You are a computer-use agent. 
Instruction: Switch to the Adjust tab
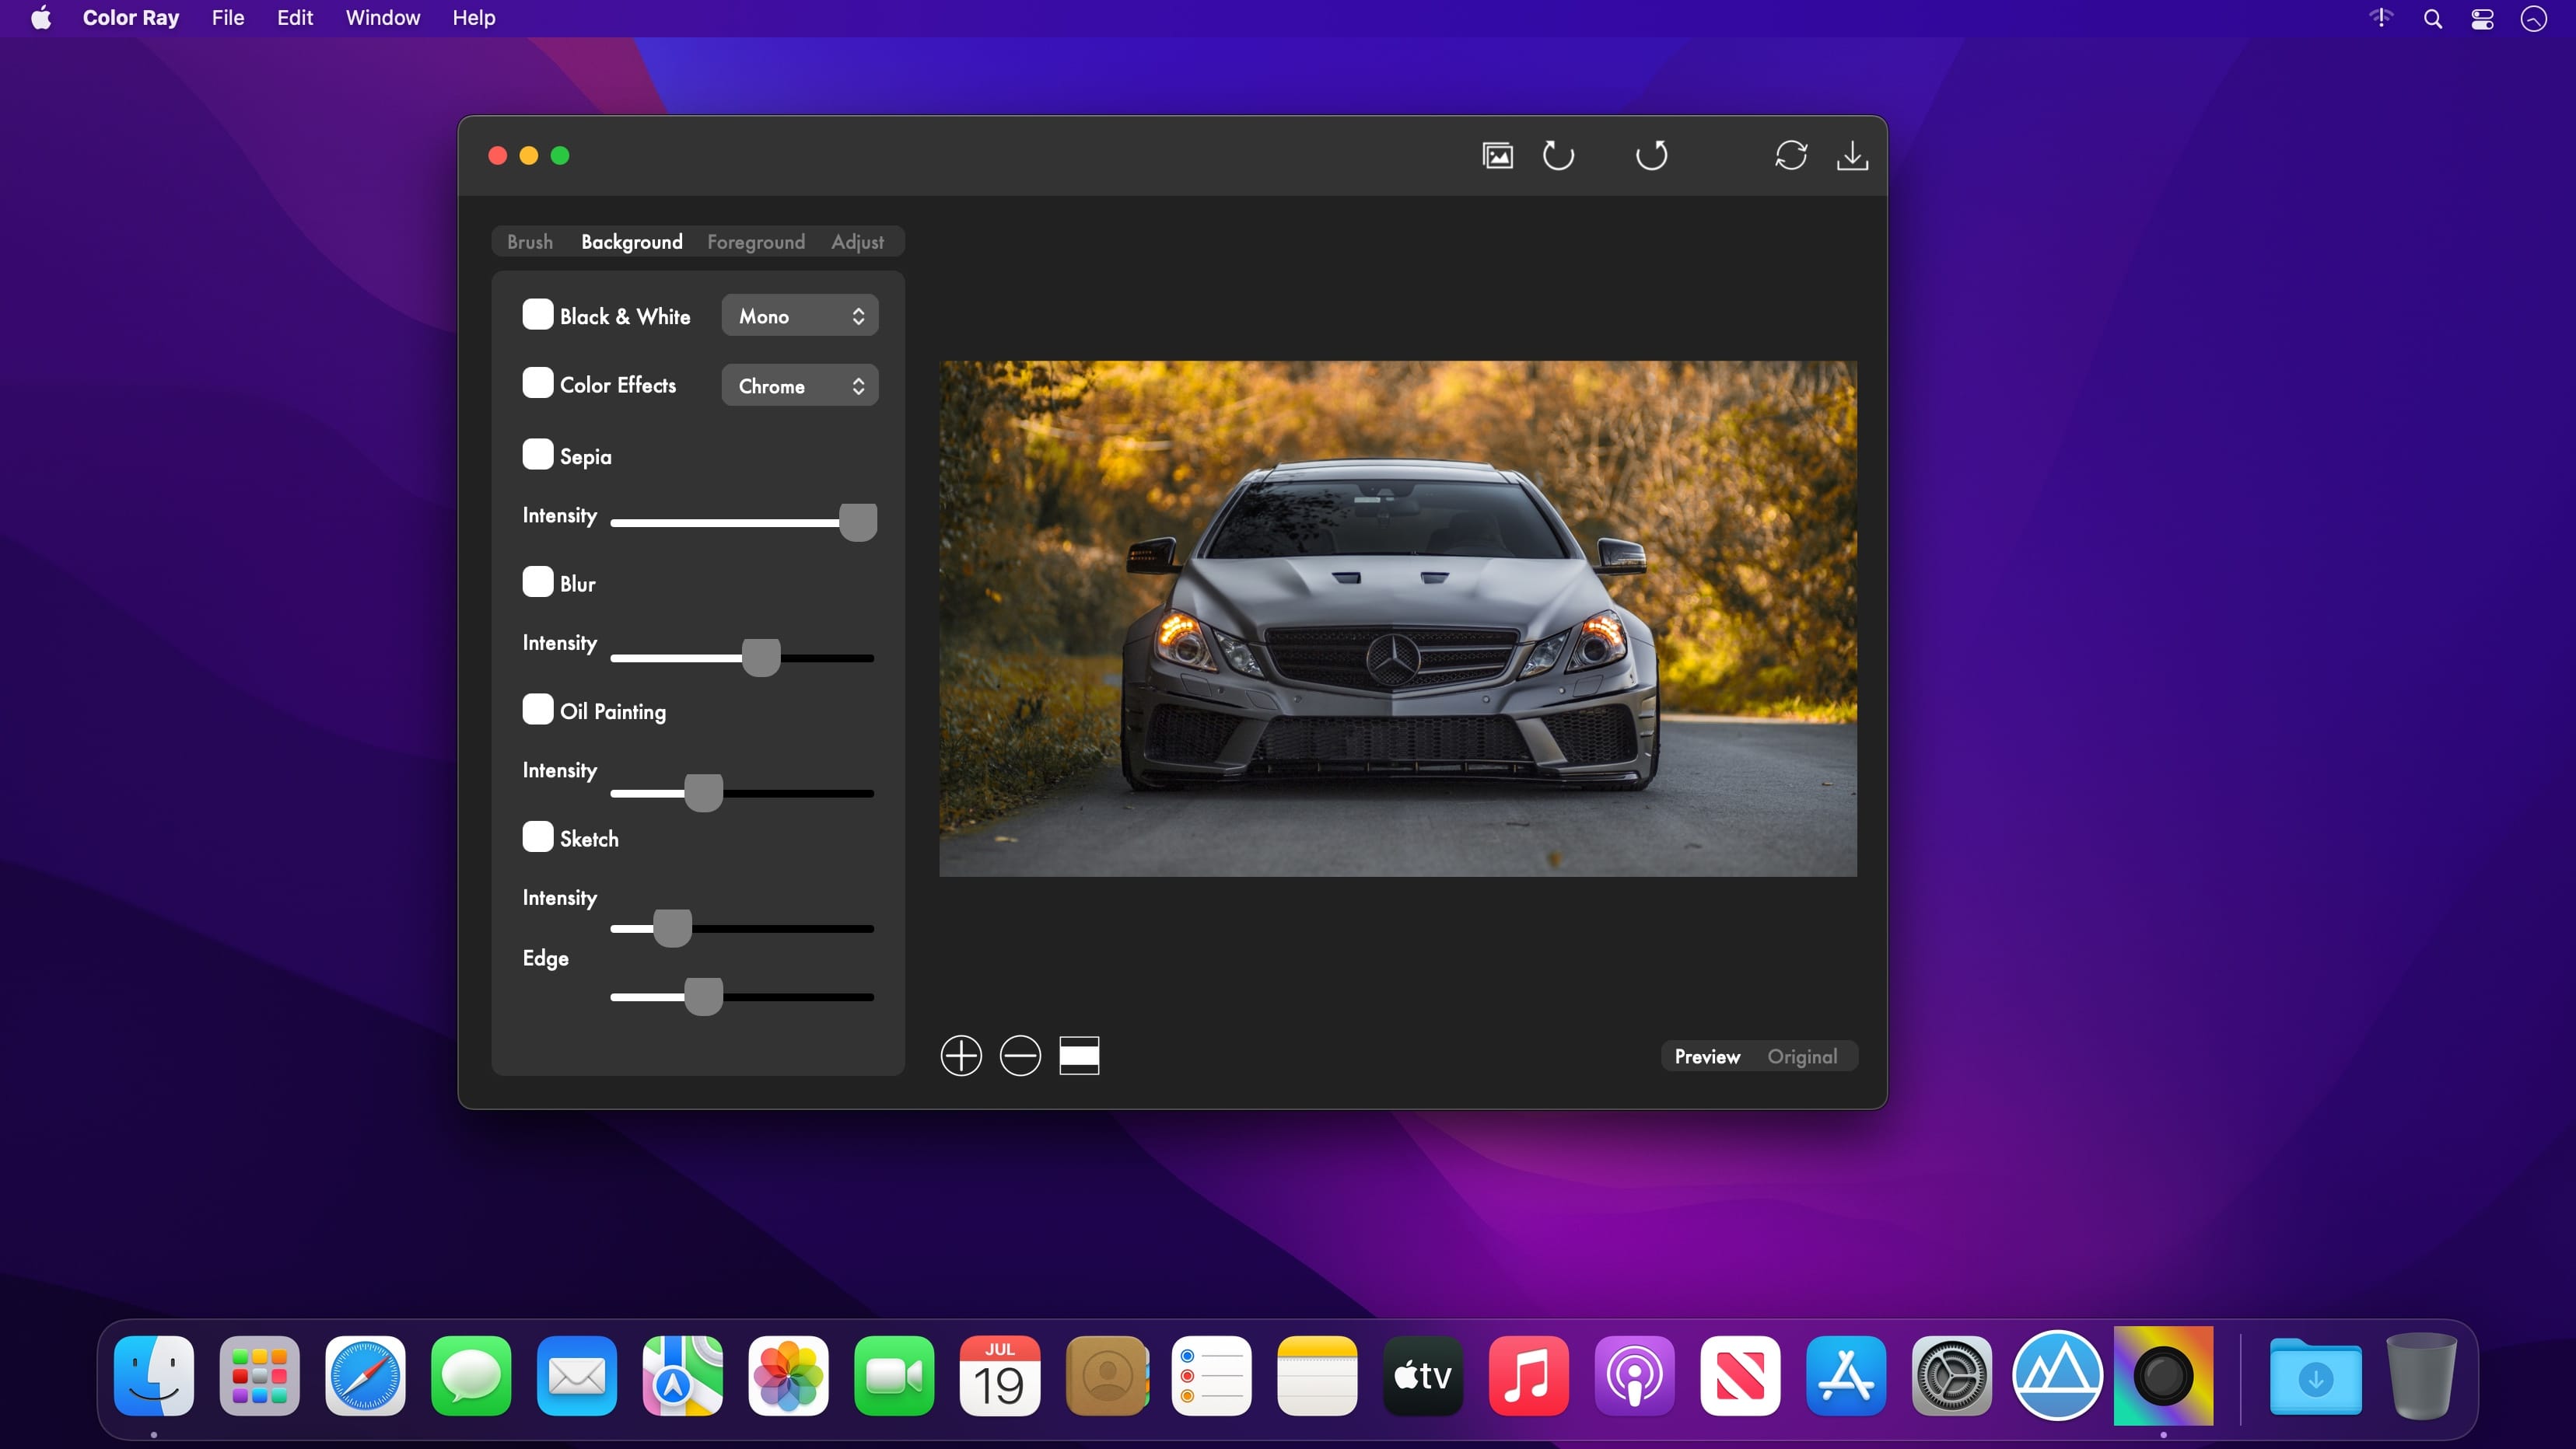pos(858,242)
